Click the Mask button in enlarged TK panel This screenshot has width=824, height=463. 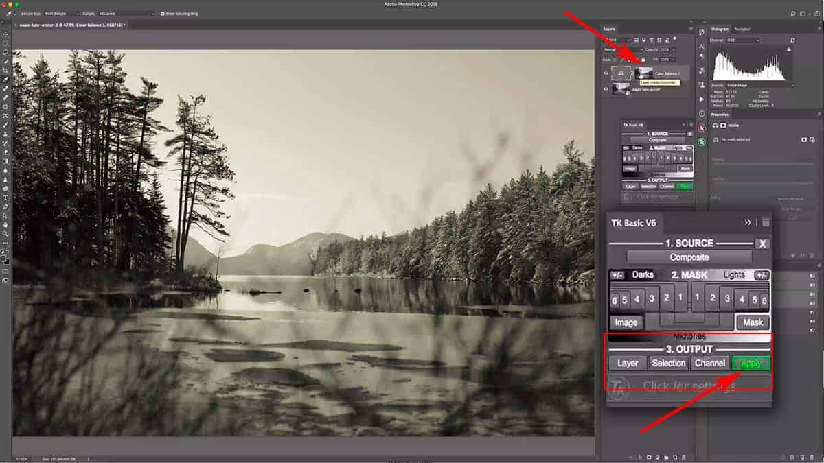(x=753, y=322)
